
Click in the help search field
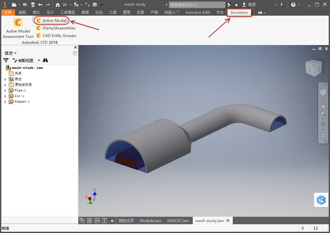(197, 5)
